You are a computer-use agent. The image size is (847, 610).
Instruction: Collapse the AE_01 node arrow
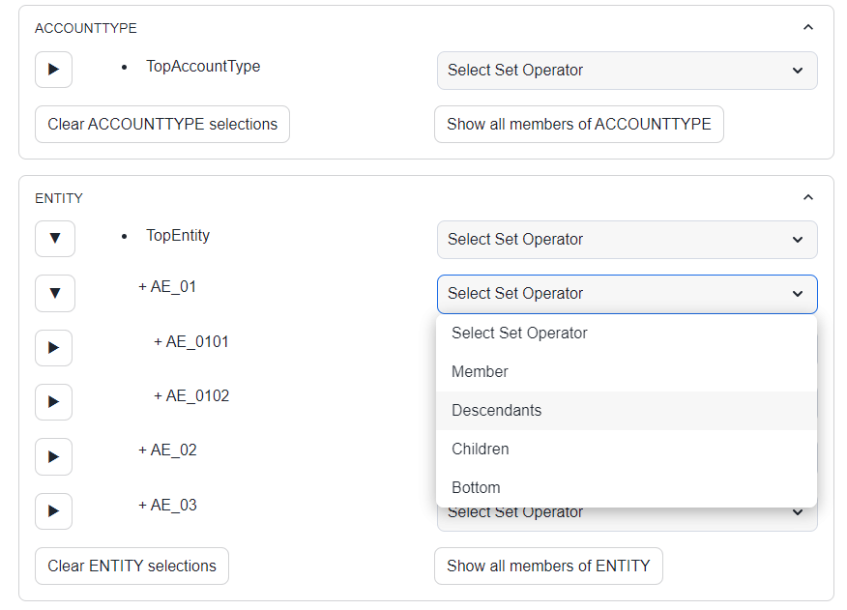pyautogui.click(x=54, y=293)
